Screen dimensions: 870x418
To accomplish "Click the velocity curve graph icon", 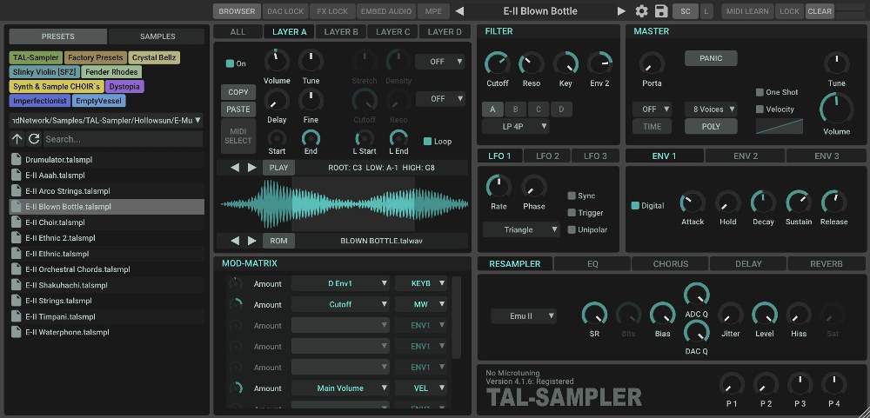I will coord(779,126).
